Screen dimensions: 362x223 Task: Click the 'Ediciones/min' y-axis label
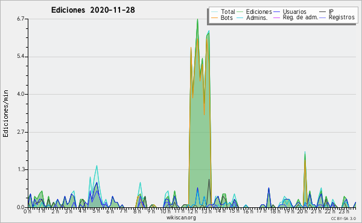click(5, 113)
